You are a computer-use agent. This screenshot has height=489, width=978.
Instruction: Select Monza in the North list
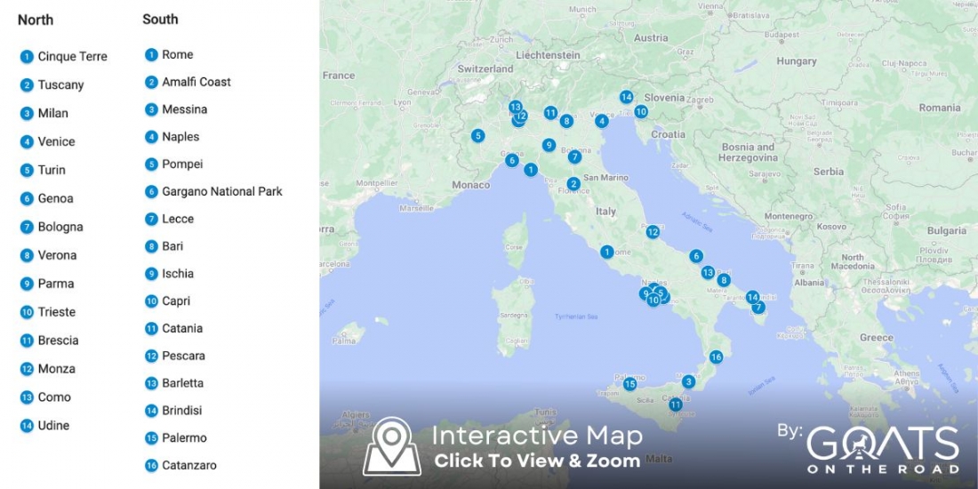click(56, 369)
